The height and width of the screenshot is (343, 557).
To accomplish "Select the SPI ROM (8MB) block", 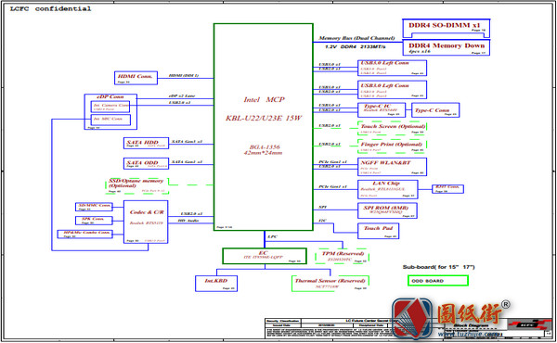I will coord(387,210).
